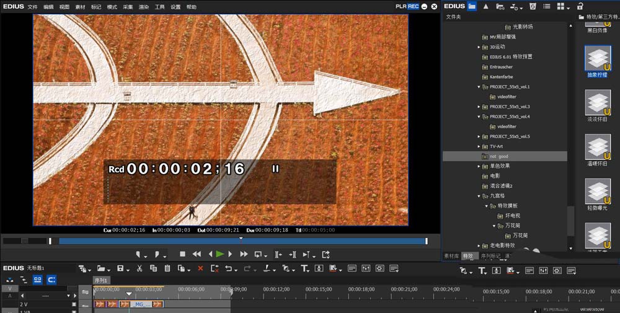The height and width of the screenshot is (313, 620).
Task: Paste at cursor with clipboard icon
Action: coord(167,269)
